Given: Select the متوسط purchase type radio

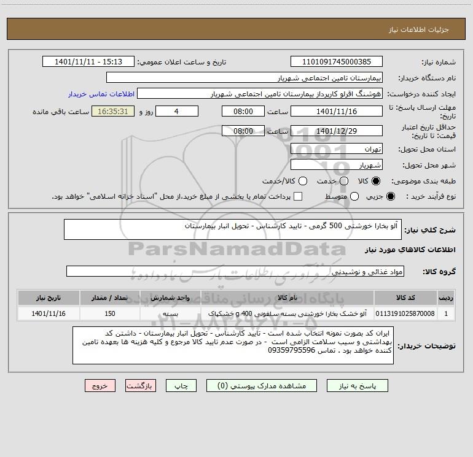Looking at the screenshot, I should (354, 196).
